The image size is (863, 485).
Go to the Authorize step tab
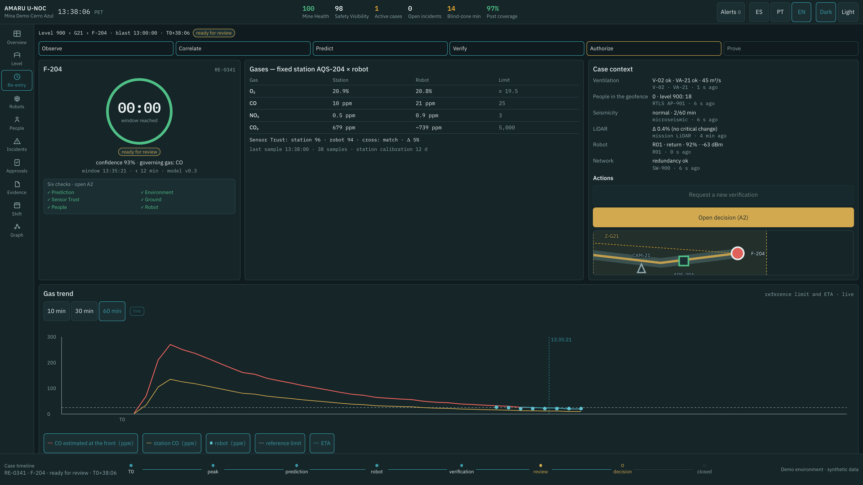coord(654,48)
